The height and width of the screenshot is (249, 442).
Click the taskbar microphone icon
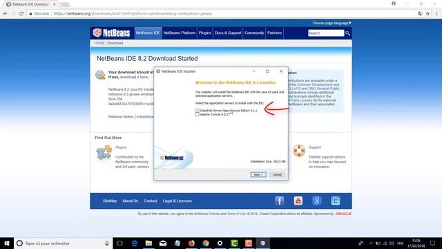pos(107,243)
